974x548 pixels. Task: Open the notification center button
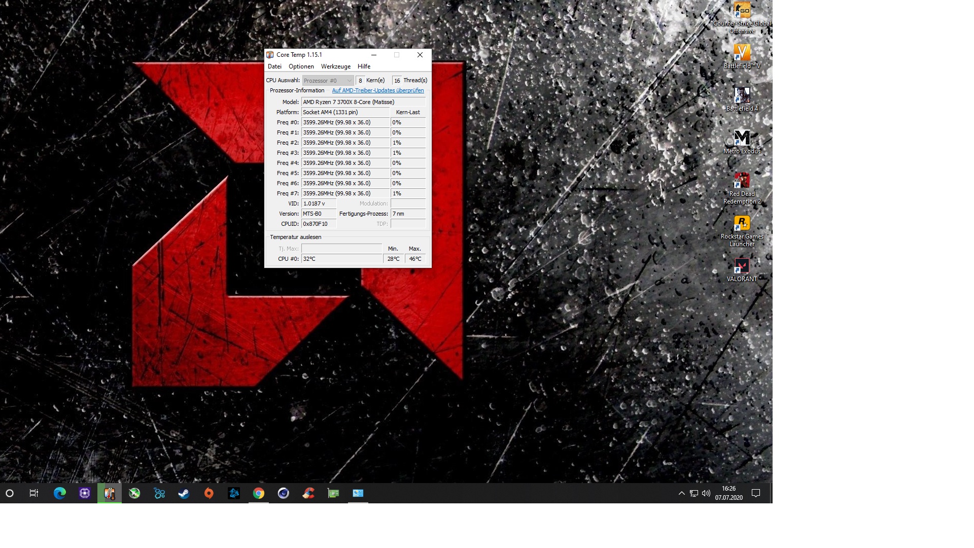pos(755,493)
